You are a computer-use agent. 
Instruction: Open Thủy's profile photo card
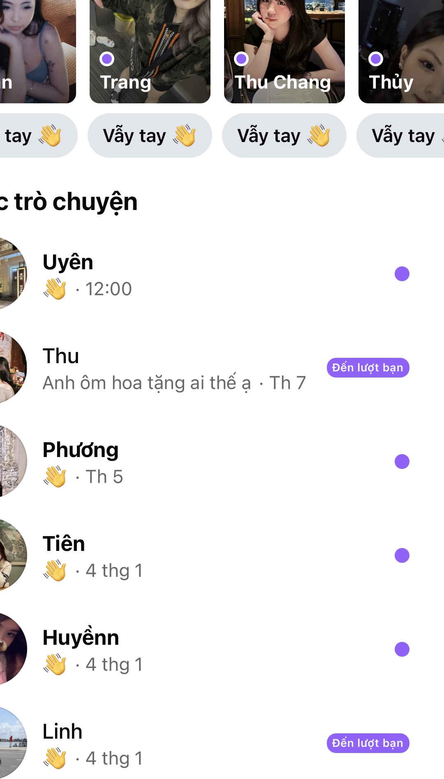401,51
